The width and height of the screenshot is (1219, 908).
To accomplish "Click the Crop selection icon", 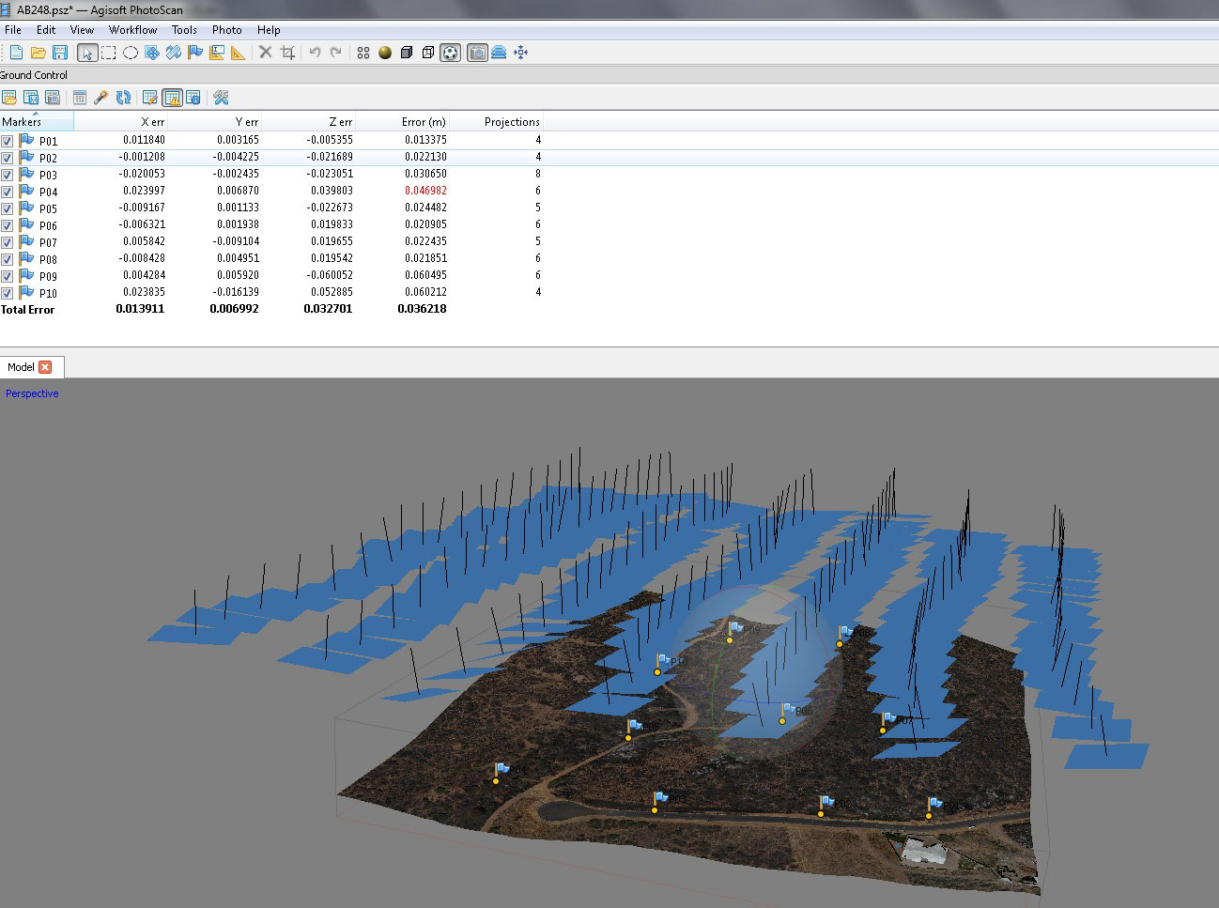I will click(288, 53).
